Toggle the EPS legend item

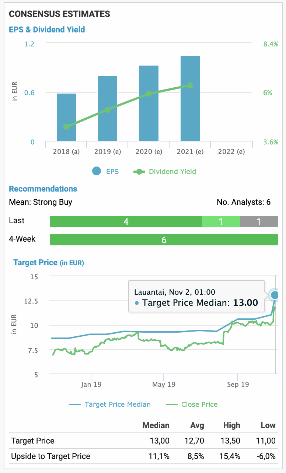(106, 171)
